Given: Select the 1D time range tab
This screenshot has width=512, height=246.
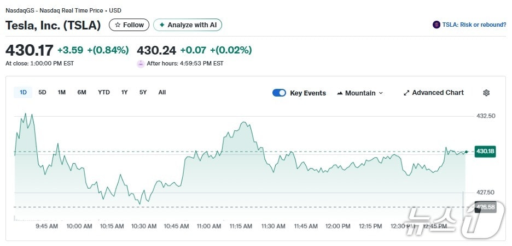Looking at the screenshot, I should [23, 93].
